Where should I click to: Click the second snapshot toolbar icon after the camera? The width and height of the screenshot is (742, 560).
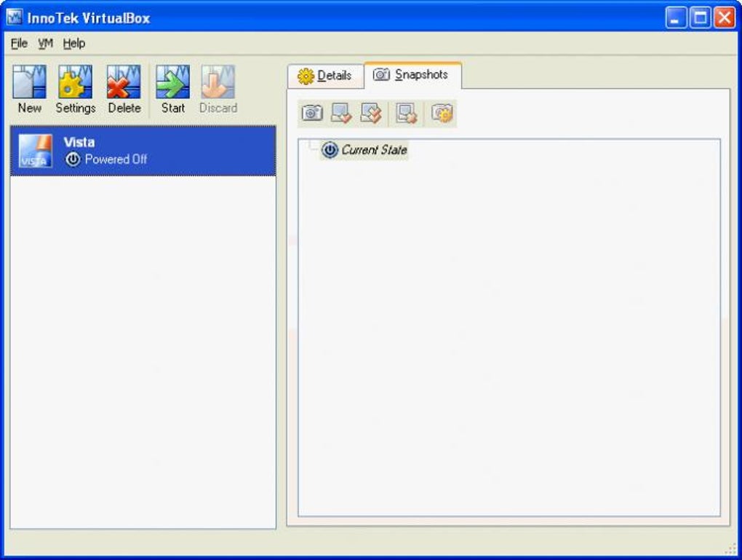(x=341, y=113)
